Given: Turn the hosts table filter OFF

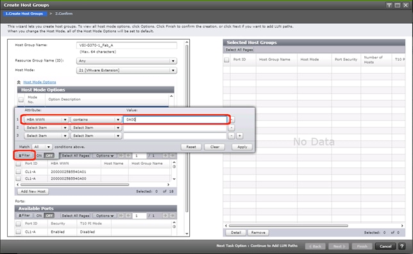Looking at the screenshot, I should 49,156.
